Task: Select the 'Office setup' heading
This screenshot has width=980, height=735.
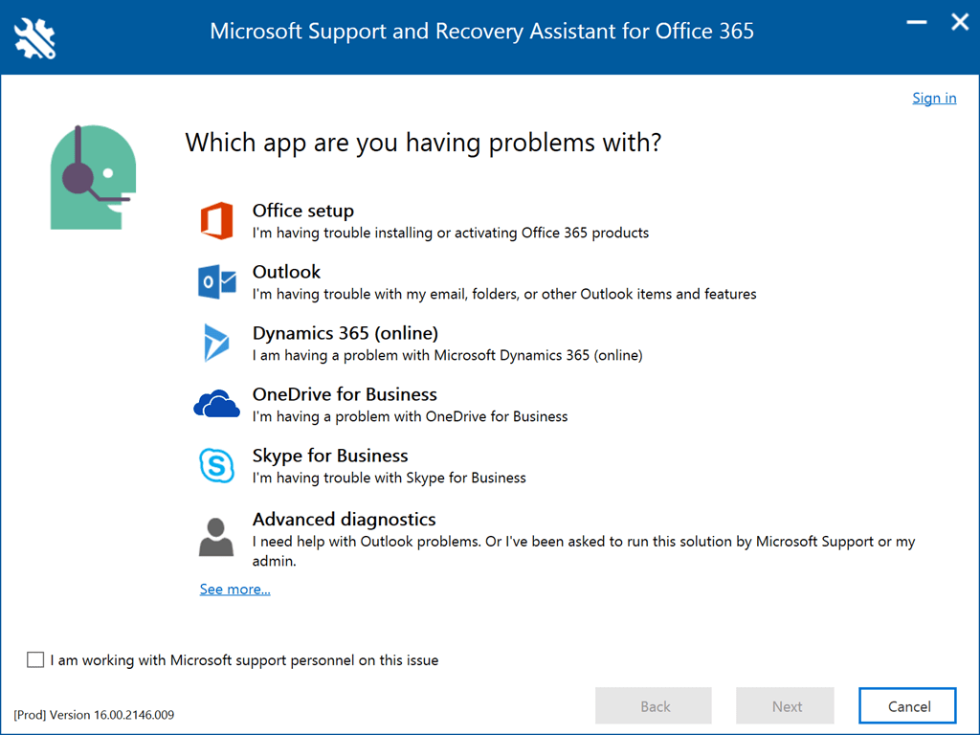Action: click(x=303, y=211)
